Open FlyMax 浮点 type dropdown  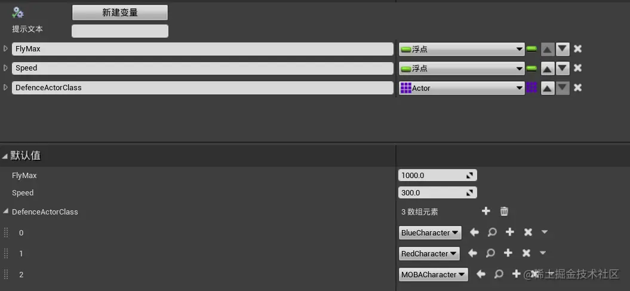coord(461,50)
